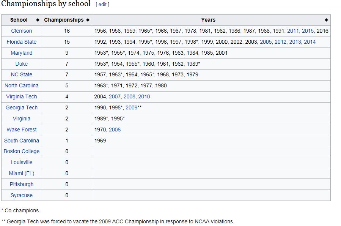This screenshot has height=226, width=341.
Task: Click the Co-champions footnote text
Action: point(20,210)
